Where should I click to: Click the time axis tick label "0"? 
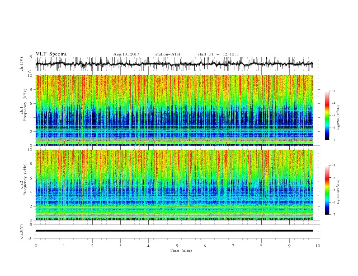[36, 246]
